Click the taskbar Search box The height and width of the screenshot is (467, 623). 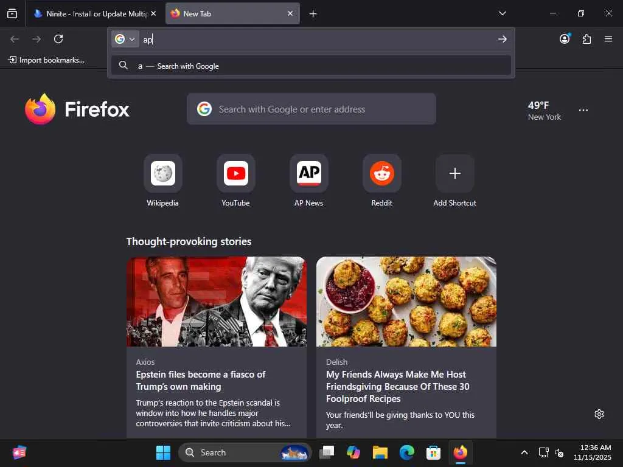click(x=245, y=452)
